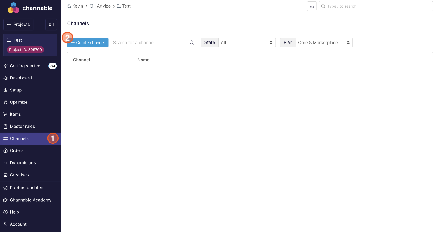Open Channable Academy
Viewport: 437px width, 232px height.
point(30,200)
